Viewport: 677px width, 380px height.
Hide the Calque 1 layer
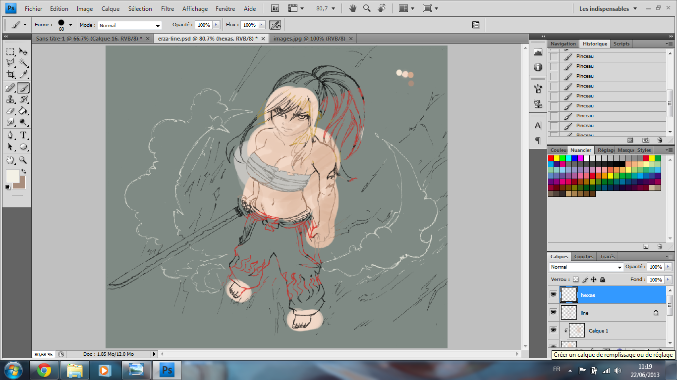[553, 331]
